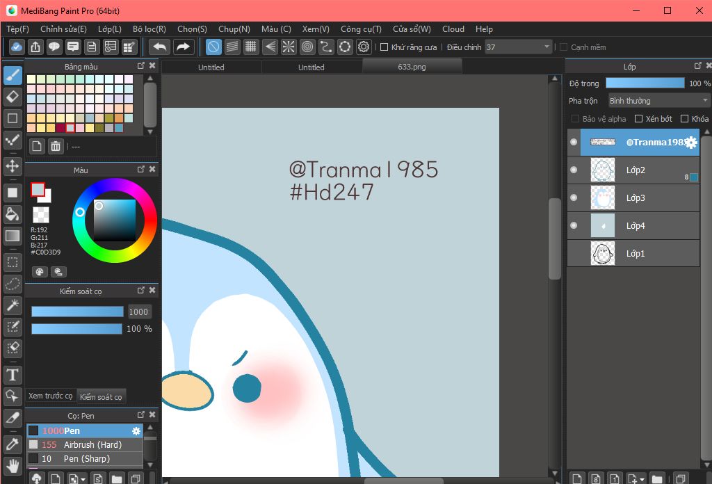The width and height of the screenshot is (712, 484).
Task: Enable the curve snap guide
Action: click(326, 47)
